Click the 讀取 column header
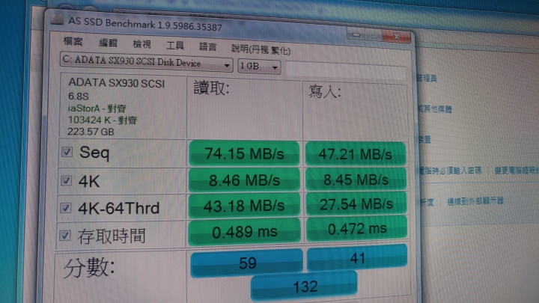 211,88
